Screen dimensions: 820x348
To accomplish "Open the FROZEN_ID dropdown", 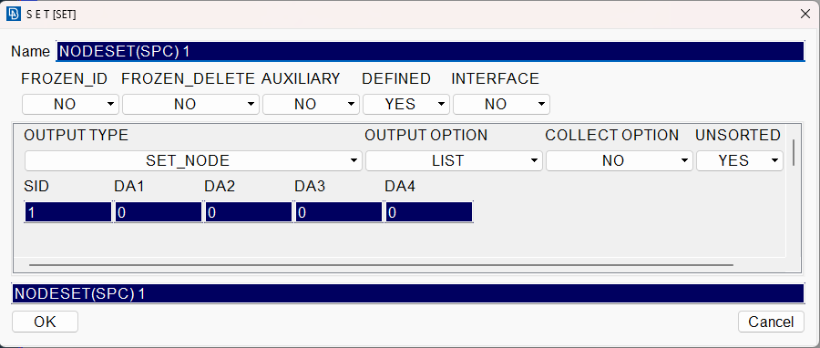I will point(70,104).
